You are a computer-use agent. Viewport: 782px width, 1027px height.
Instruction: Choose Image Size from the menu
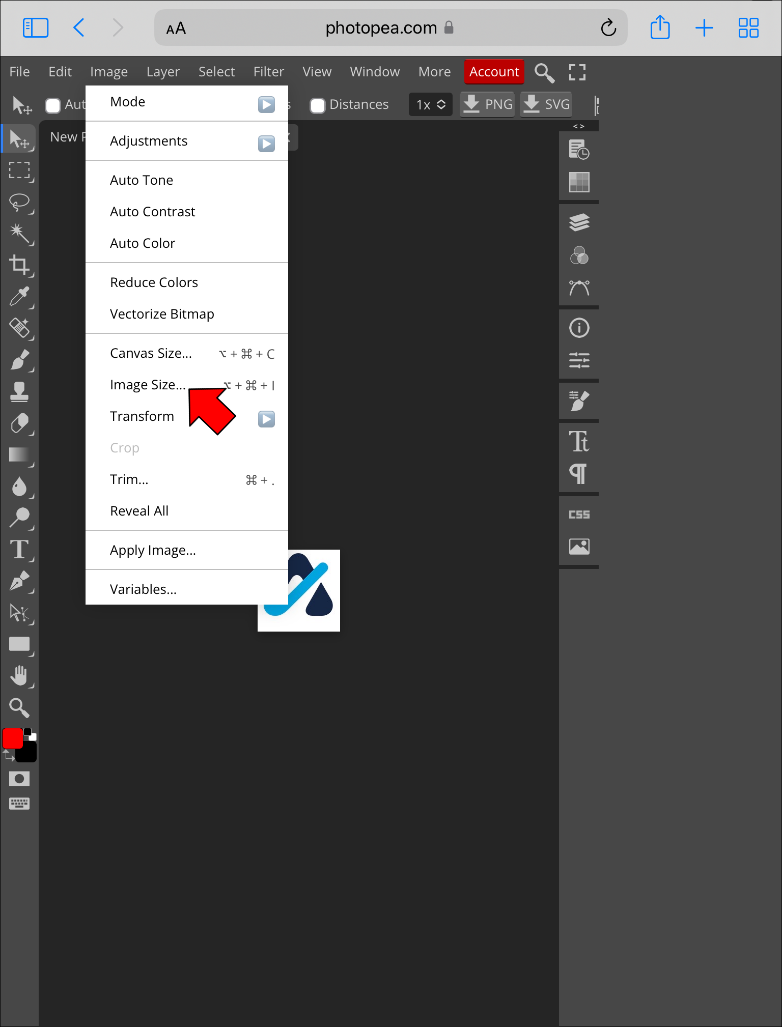(187, 385)
